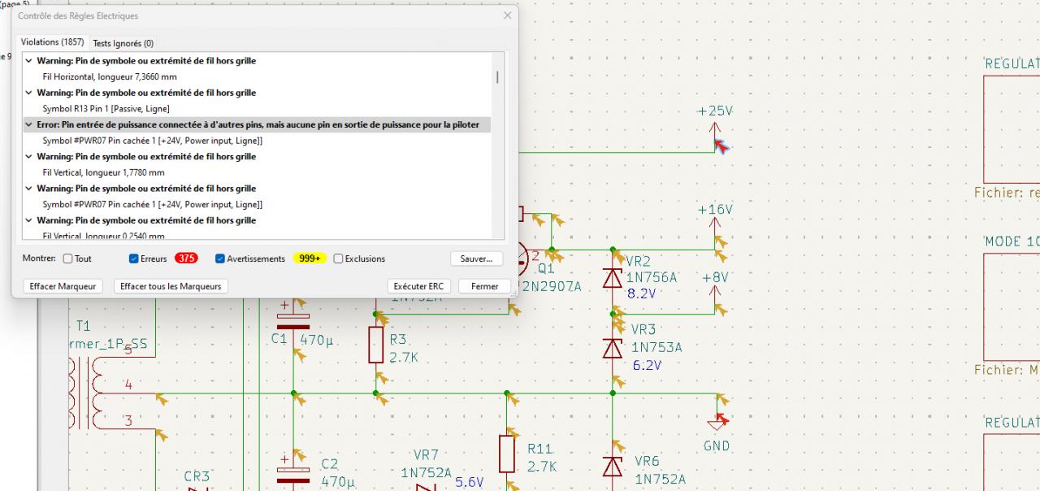Select the +8V power symbol

[715, 296]
